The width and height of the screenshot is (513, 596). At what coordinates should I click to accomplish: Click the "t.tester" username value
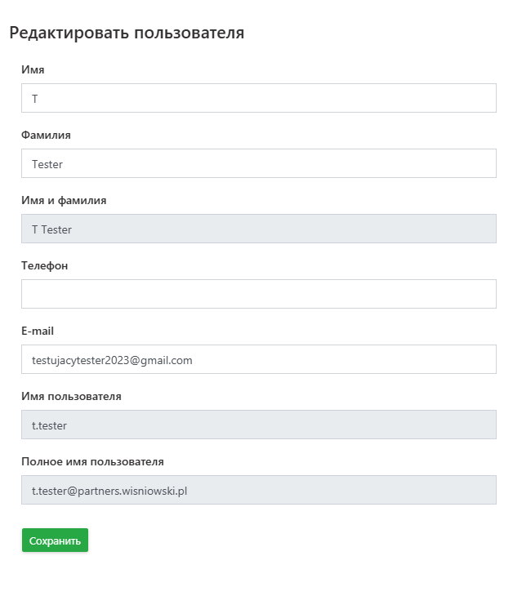click(49, 425)
